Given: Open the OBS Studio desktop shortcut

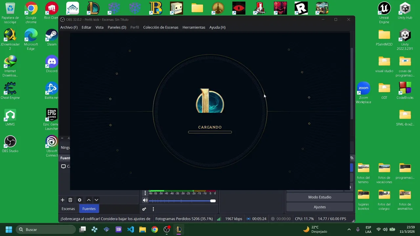Looking at the screenshot, I should tap(10, 144).
